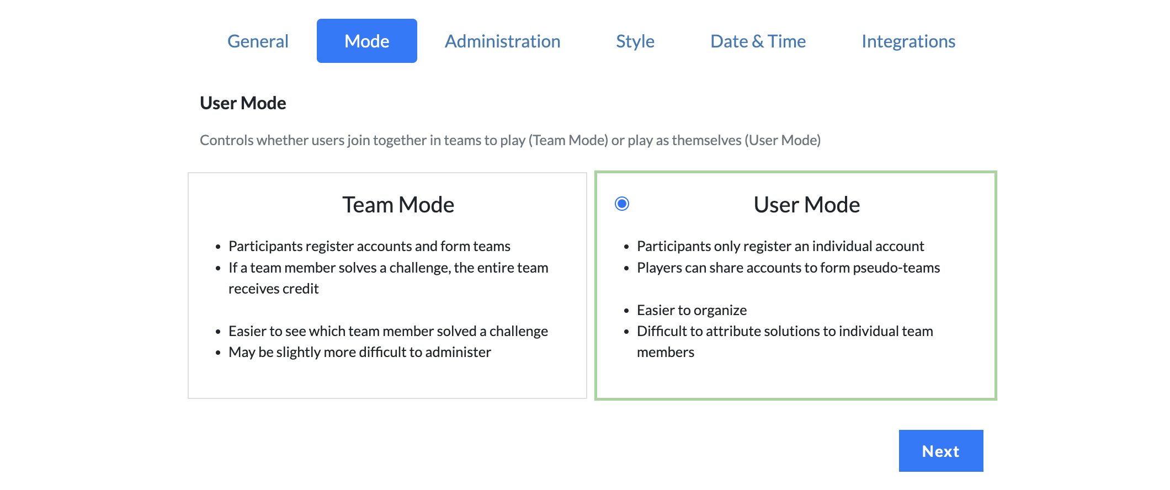Open the Date & Time tab

coord(758,40)
